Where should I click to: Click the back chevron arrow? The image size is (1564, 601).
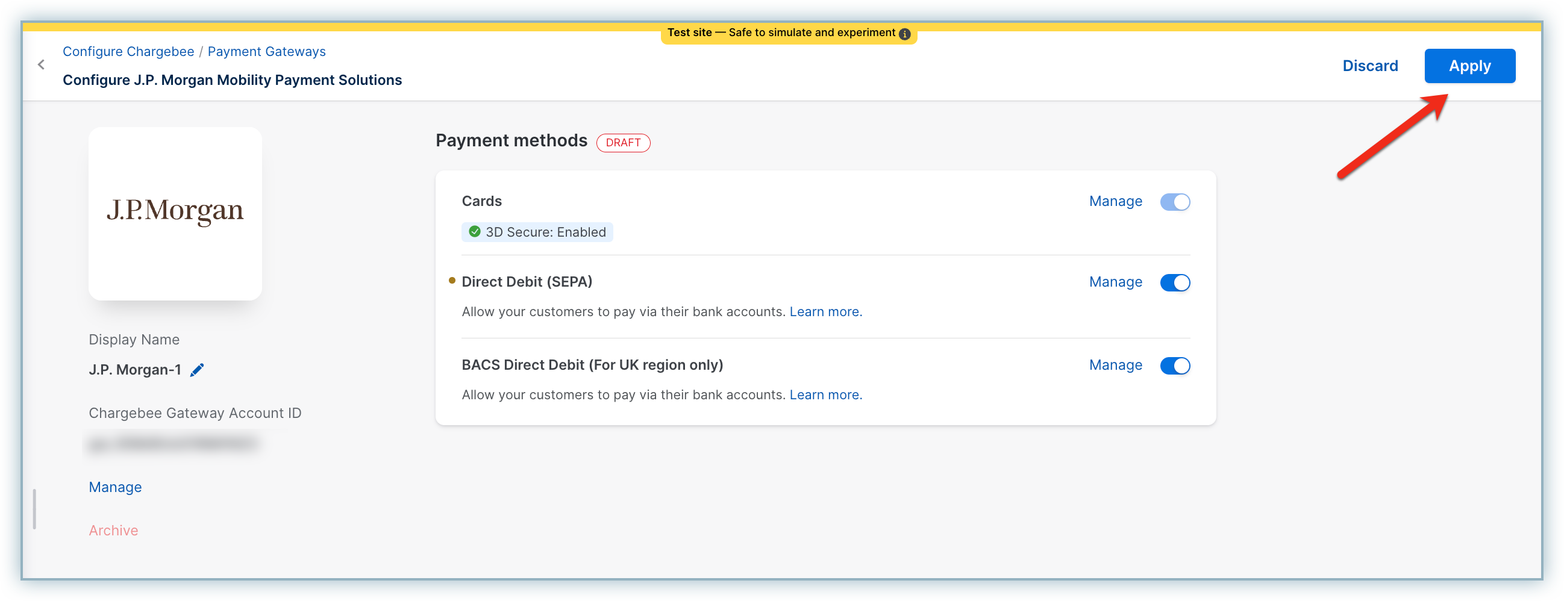(x=42, y=64)
